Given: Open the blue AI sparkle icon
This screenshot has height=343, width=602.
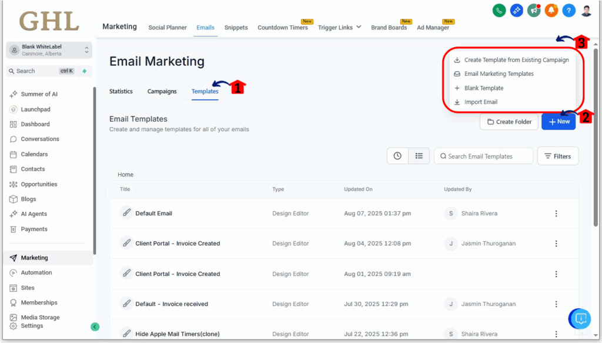Looking at the screenshot, I should 516,11.
